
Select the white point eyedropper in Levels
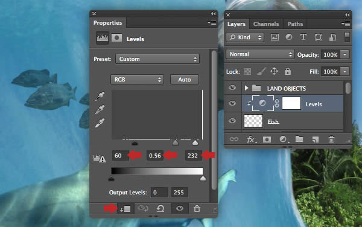point(100,123)
